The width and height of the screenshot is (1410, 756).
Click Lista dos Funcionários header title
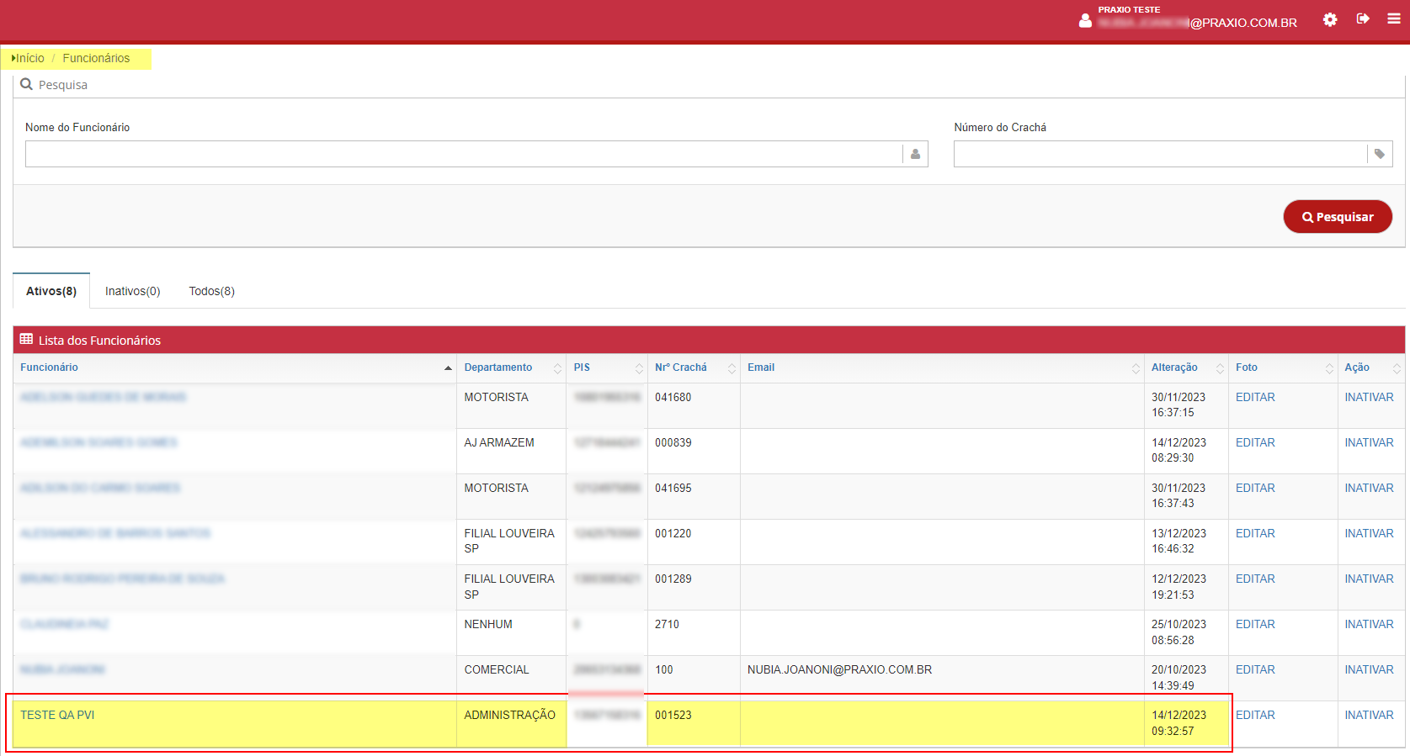tap(99, 340)
